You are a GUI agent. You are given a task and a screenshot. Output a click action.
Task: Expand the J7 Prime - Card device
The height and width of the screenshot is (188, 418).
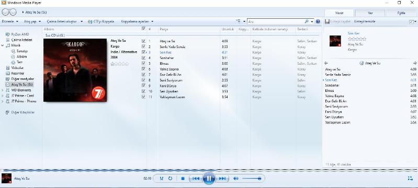tap(3, 96)
